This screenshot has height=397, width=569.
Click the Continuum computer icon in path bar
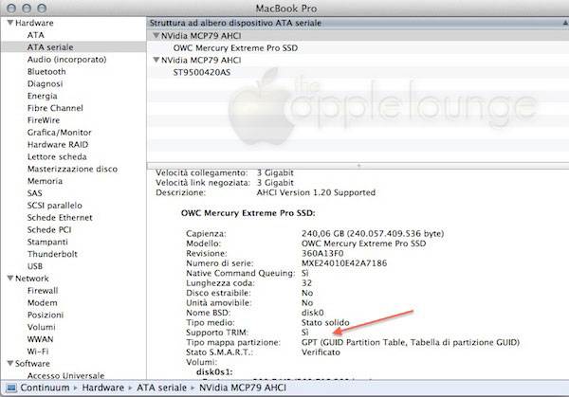[x=11, y=388]
